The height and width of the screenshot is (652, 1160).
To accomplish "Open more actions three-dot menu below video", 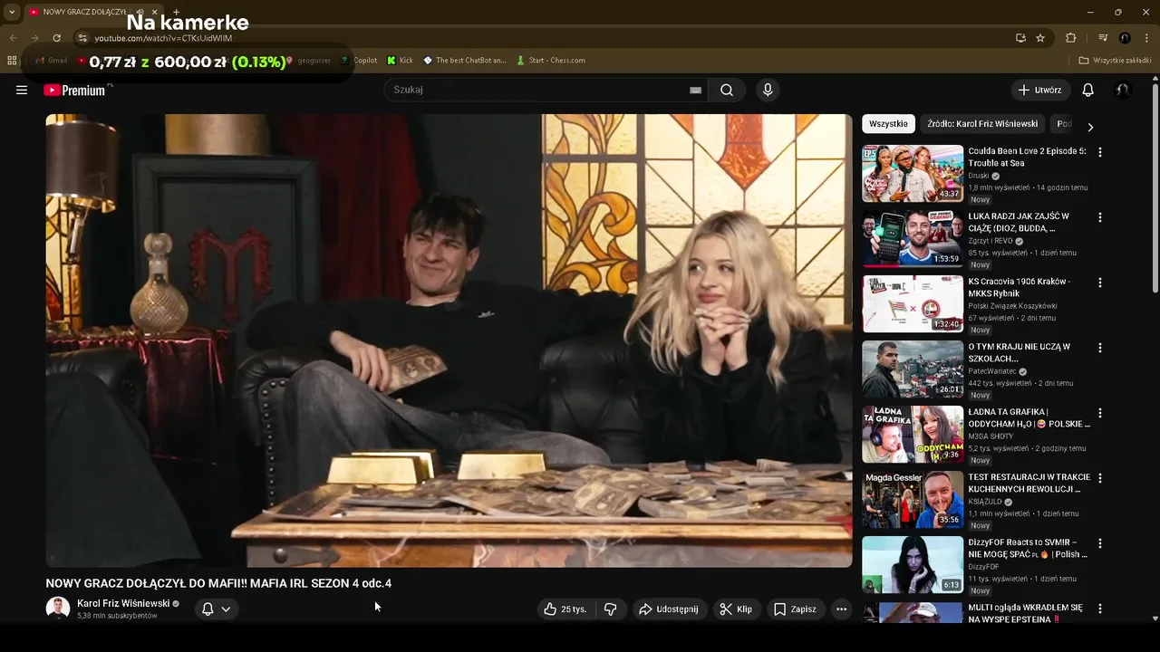I will pyautogui.click(x=841, y=609).
